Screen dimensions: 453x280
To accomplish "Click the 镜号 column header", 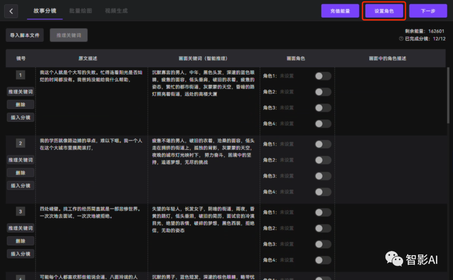I will tap(21, 58).
